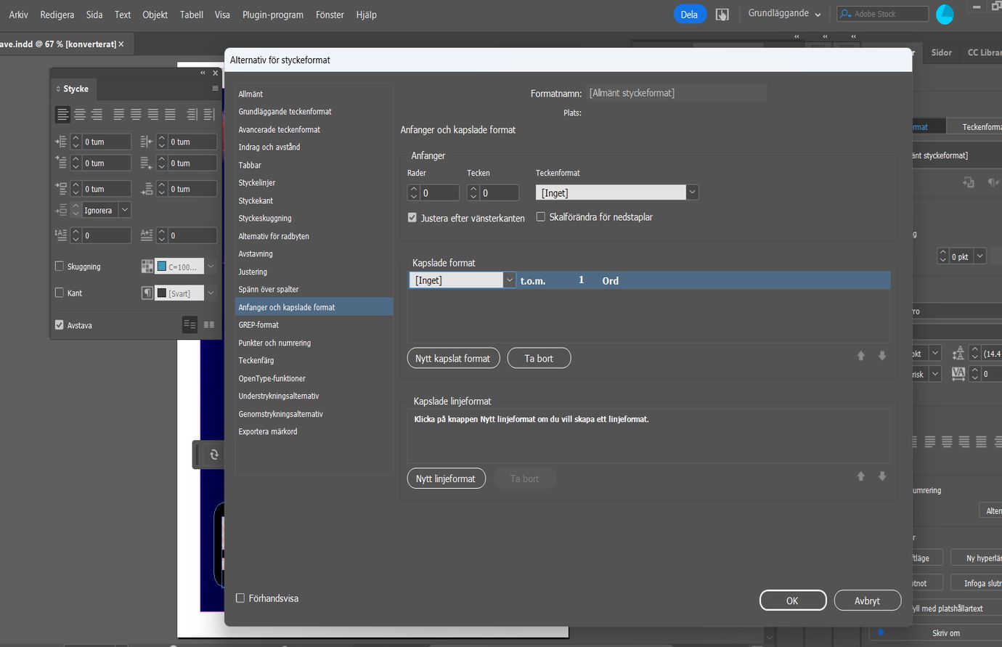
Task: Click justify with last line left icon
Action: coord(118,115)
